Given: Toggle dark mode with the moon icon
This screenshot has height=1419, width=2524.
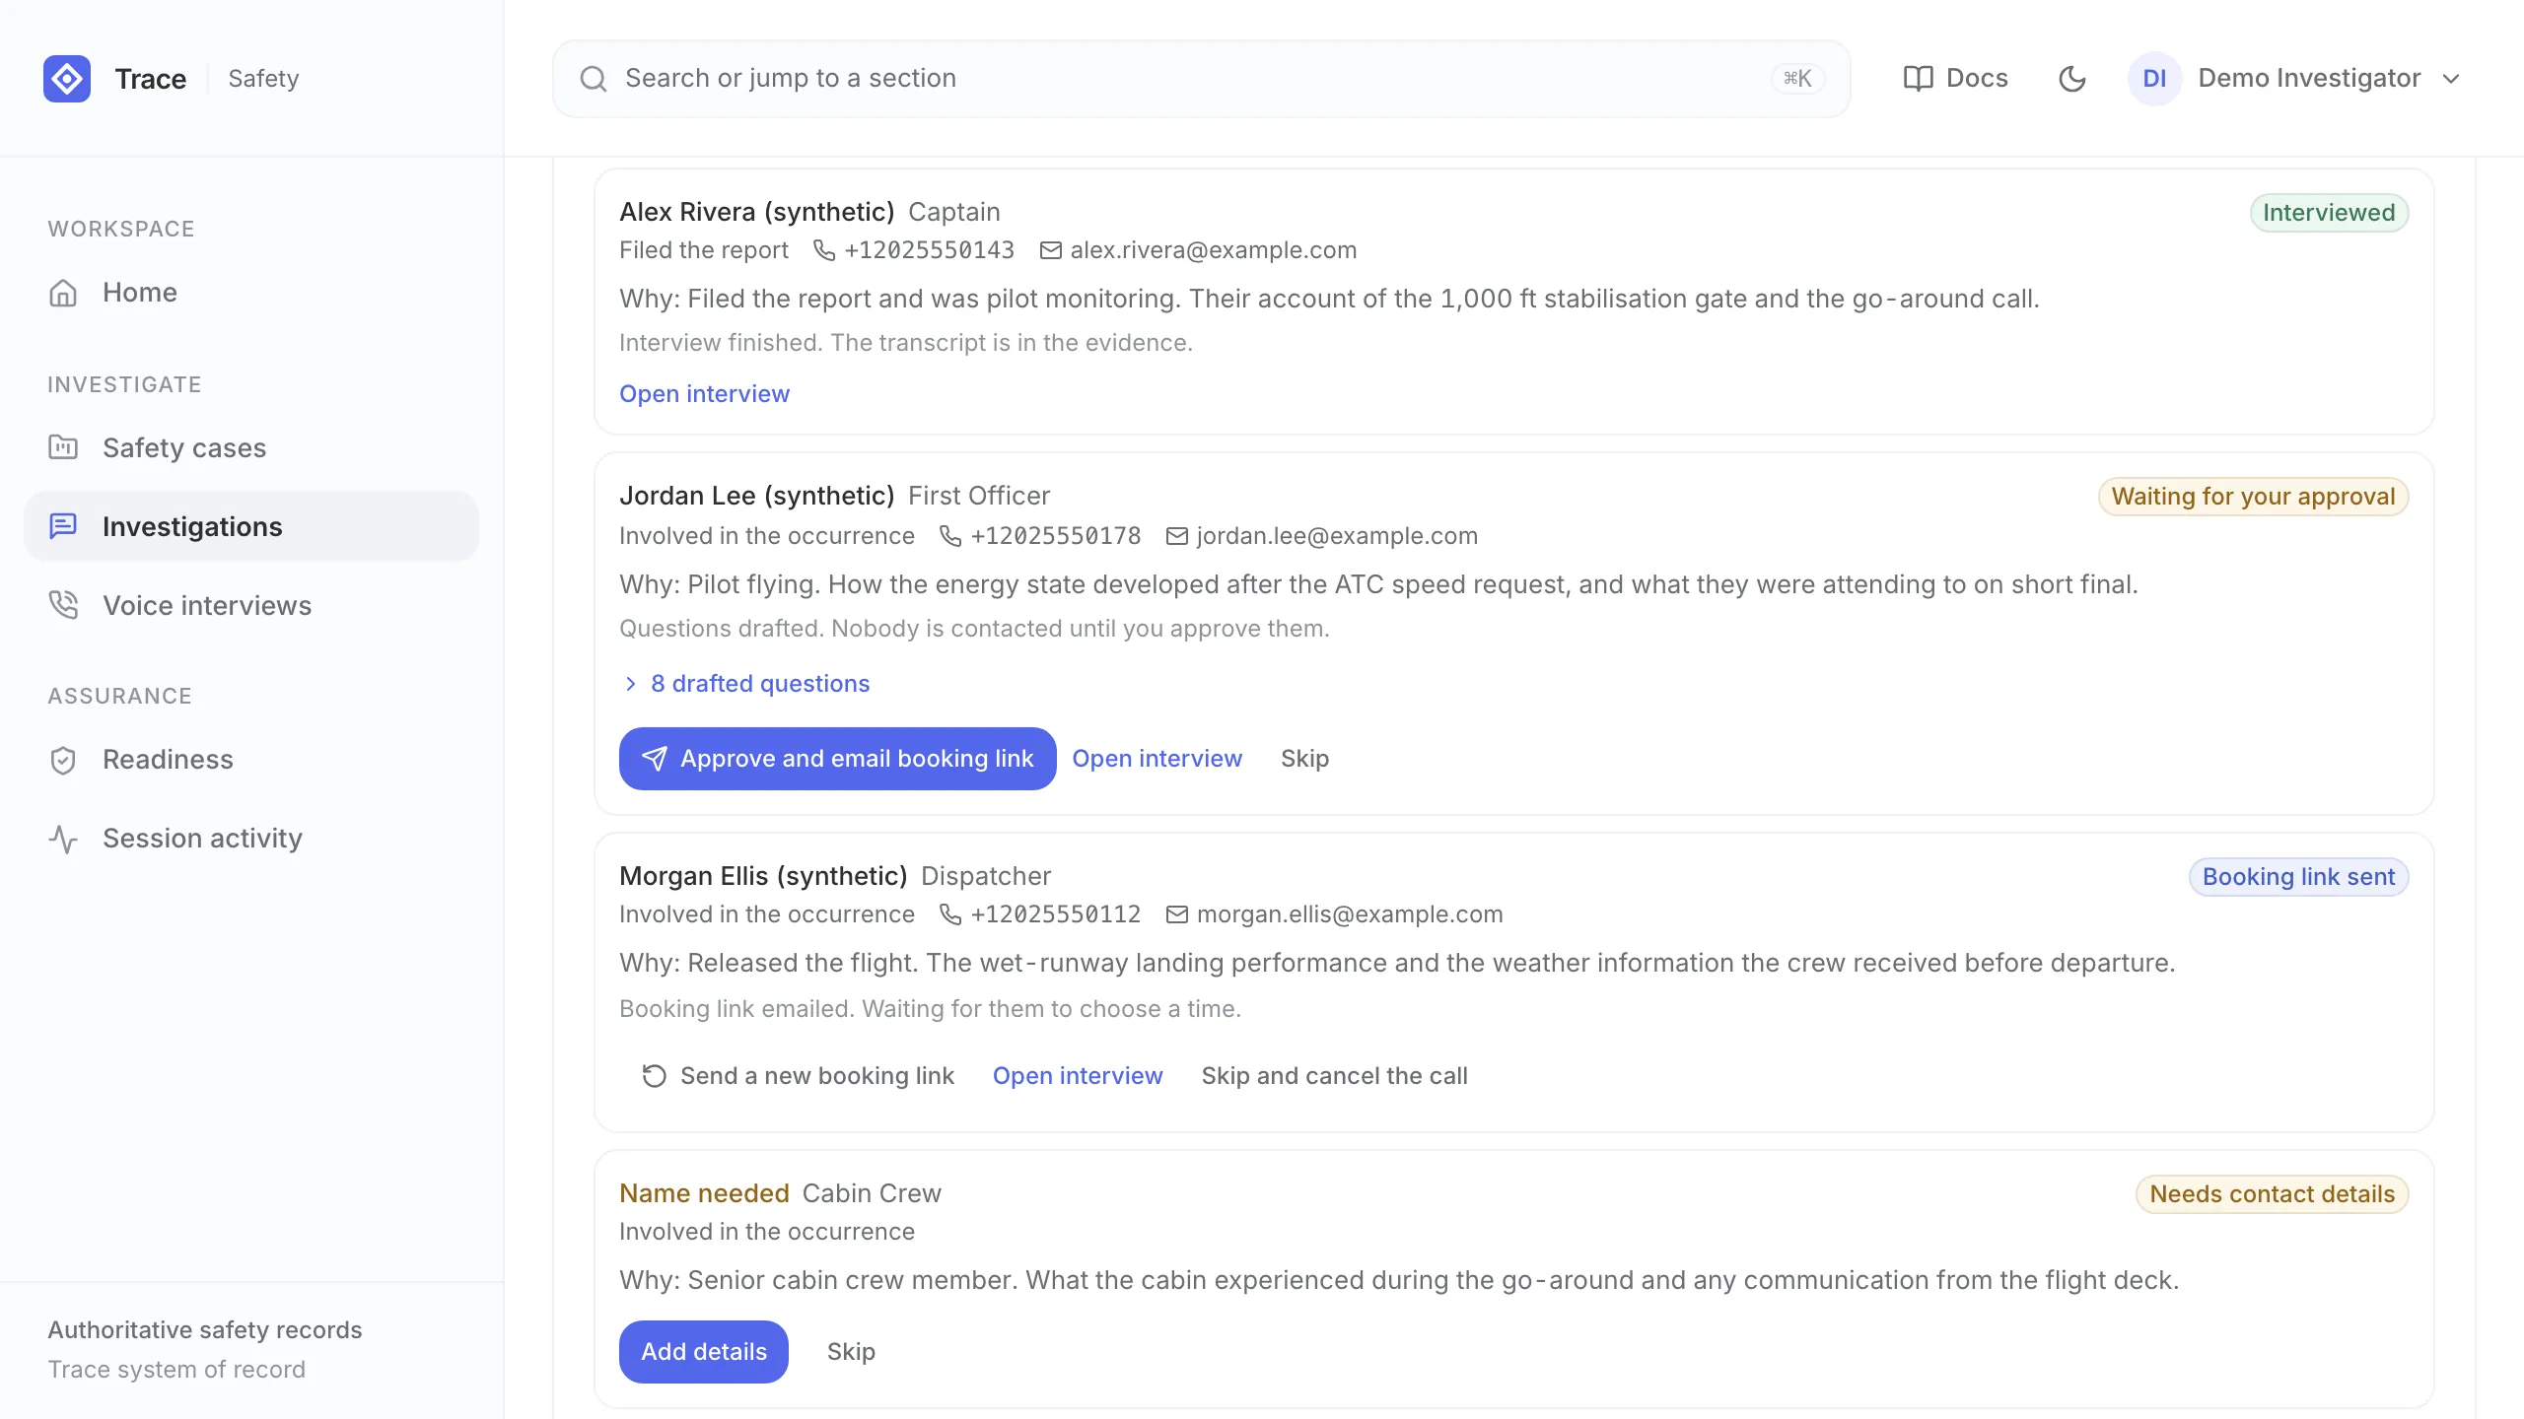Looking at the screenshot, I should tap(2072, 79).
